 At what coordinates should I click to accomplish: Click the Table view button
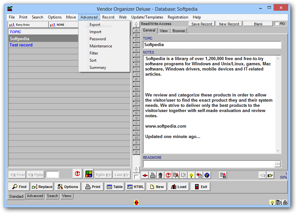click(115, 187)
